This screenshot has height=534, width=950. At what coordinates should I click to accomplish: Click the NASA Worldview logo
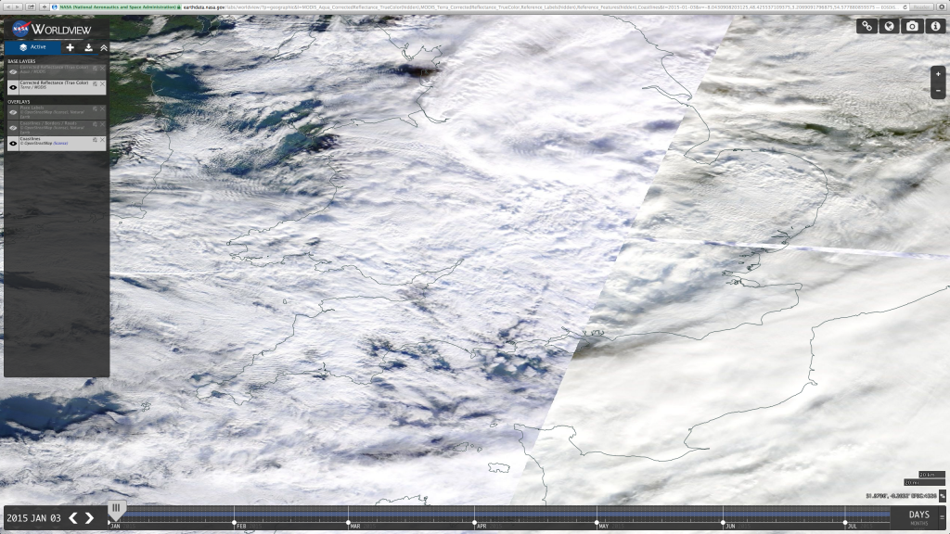tap(52, 29)
